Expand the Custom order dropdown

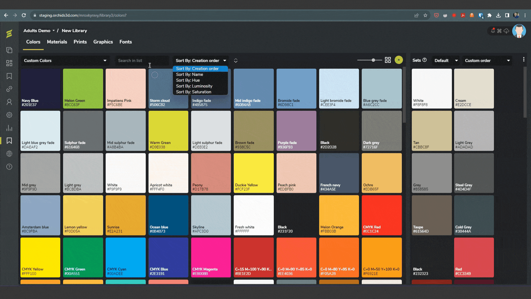[487, 61]
